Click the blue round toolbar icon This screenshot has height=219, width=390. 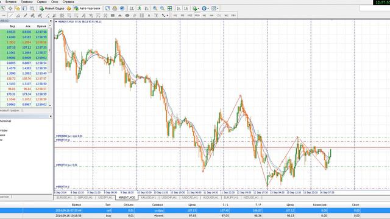(122, 8)
